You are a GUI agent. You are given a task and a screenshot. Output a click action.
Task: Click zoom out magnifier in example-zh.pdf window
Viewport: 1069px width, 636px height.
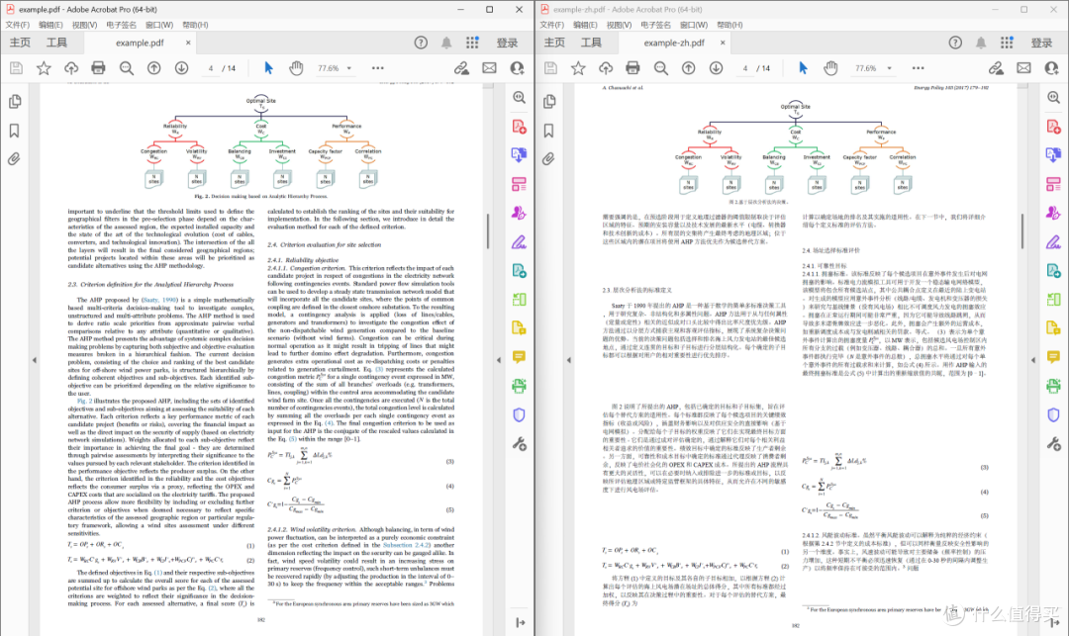tap(660, 68)
